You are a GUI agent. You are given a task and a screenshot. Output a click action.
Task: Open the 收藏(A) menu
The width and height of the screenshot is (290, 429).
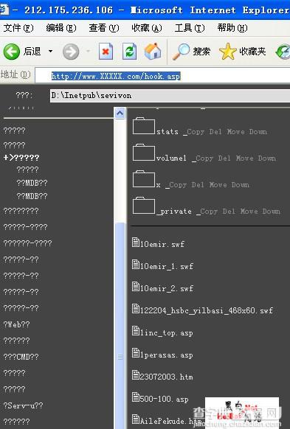pos(147,27)
